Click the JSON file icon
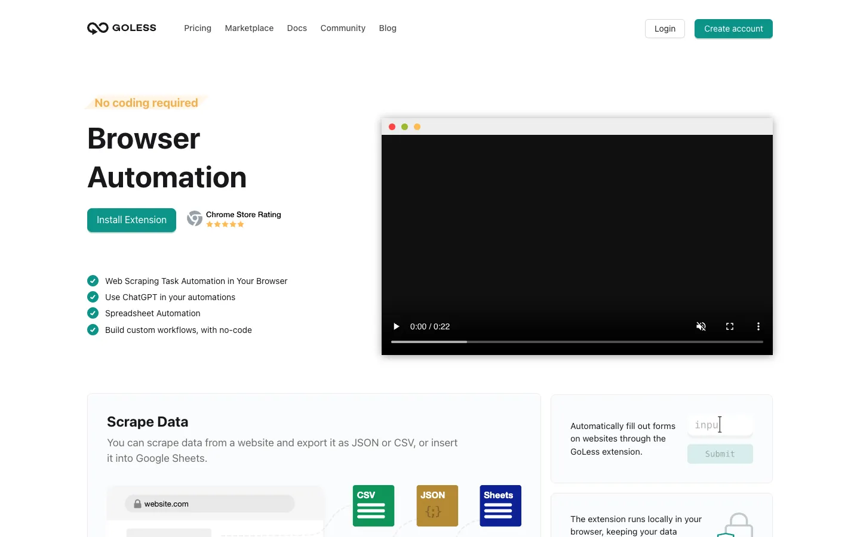 pyautogui.click(x=437, y=506)
